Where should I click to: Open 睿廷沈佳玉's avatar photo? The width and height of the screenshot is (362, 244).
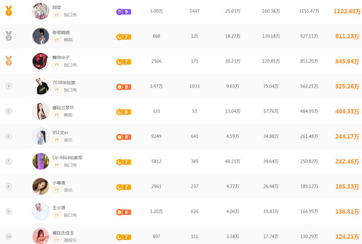(x=41, y=236)
